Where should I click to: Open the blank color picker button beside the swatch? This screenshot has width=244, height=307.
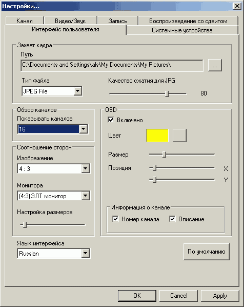click(179, 136)
